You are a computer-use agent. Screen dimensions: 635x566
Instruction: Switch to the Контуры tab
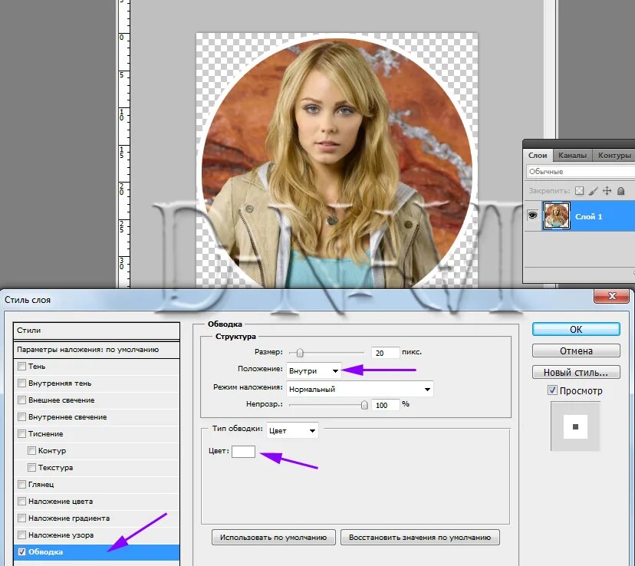[x=614, y=156]
